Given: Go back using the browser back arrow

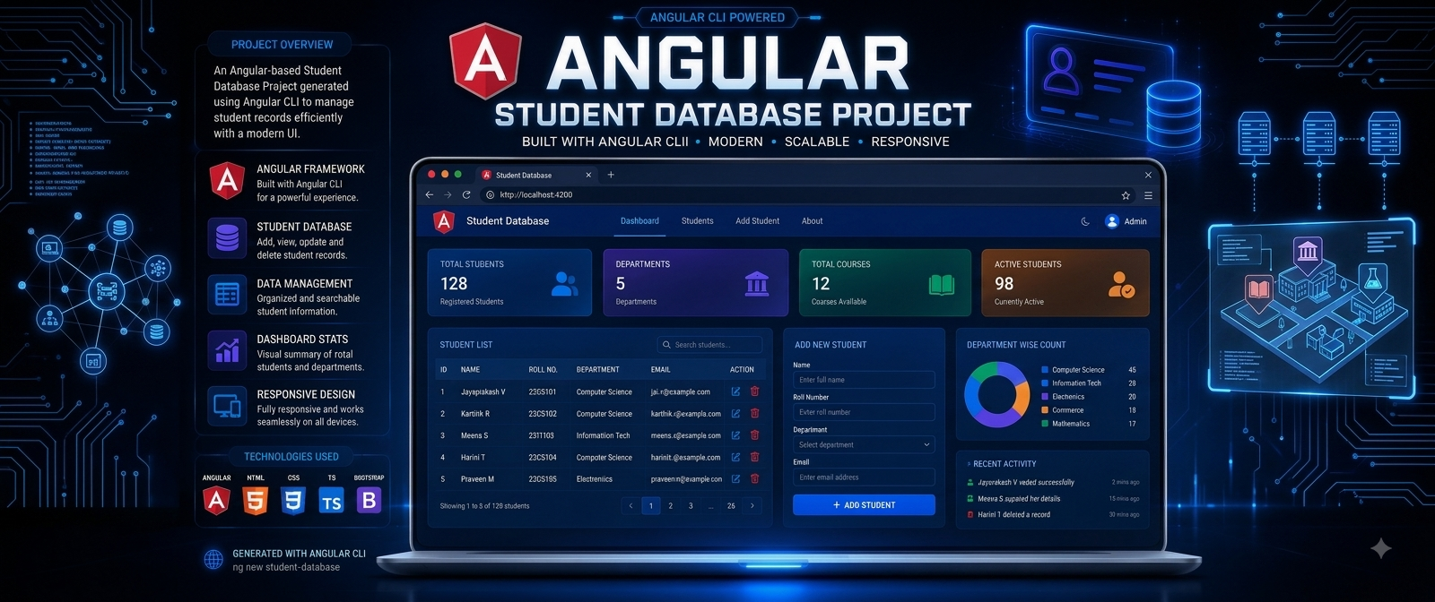Looking at the screenshot, I should [430, 194].
